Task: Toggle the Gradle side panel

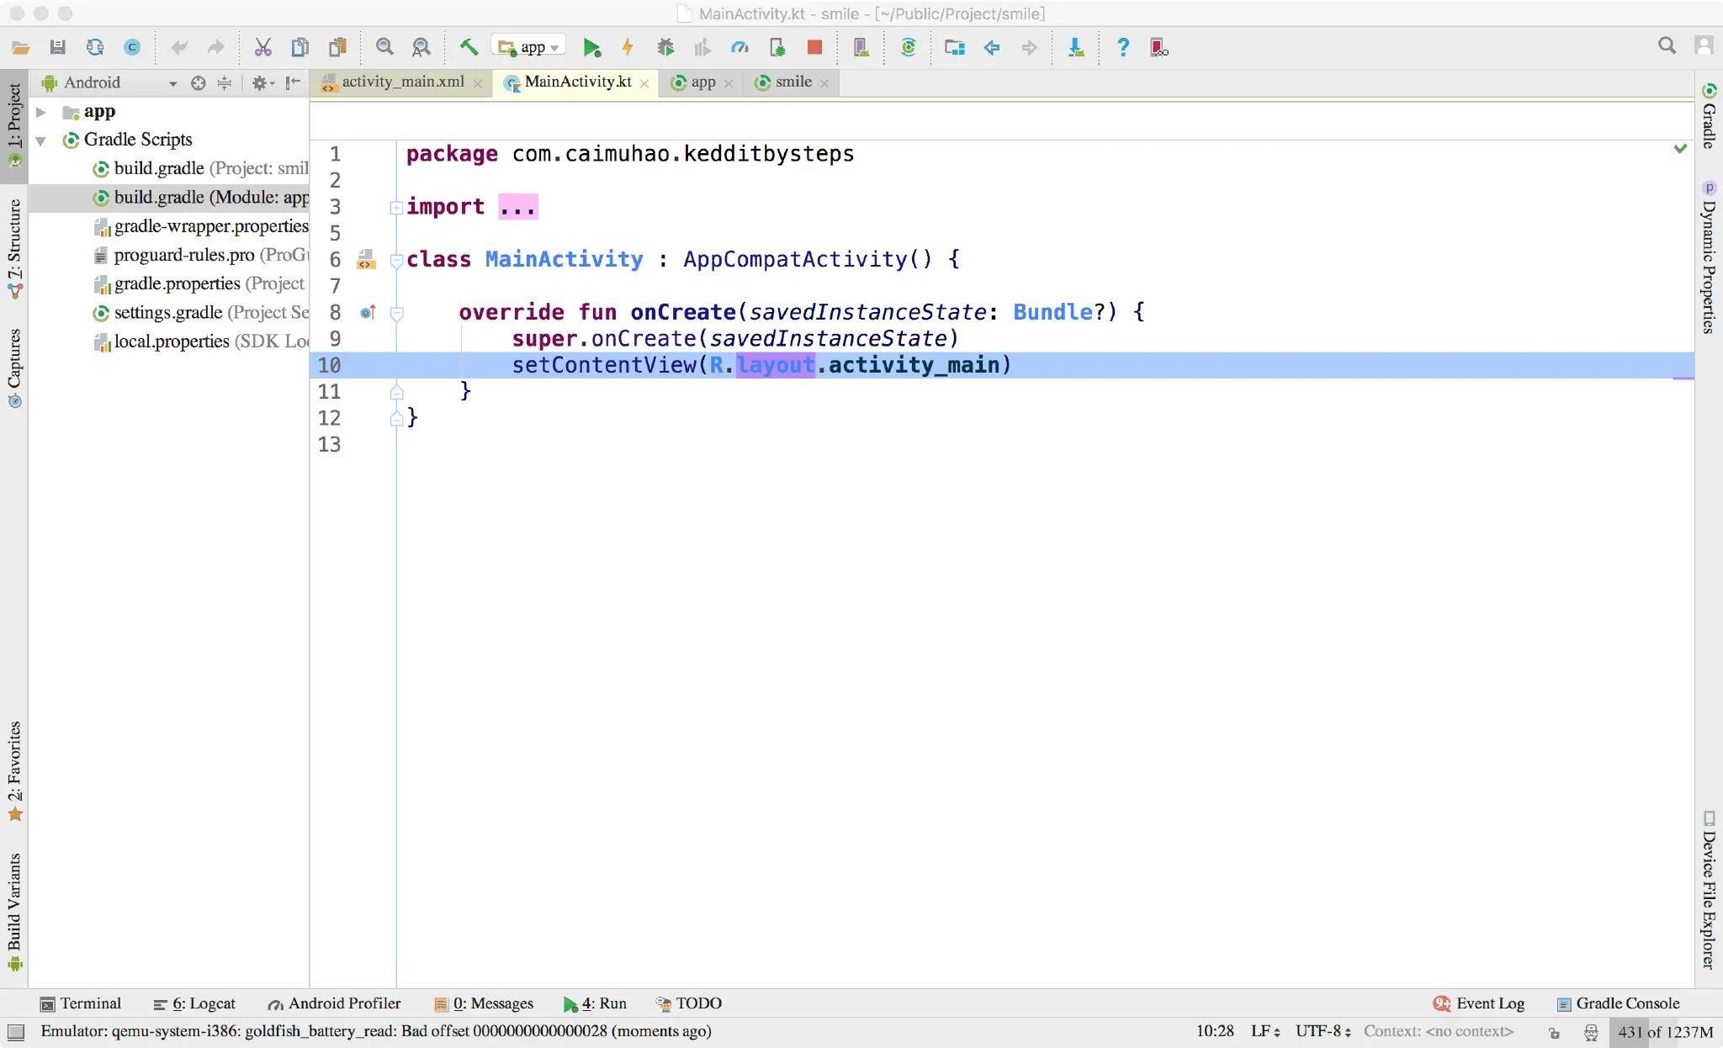Action: 1709,117
